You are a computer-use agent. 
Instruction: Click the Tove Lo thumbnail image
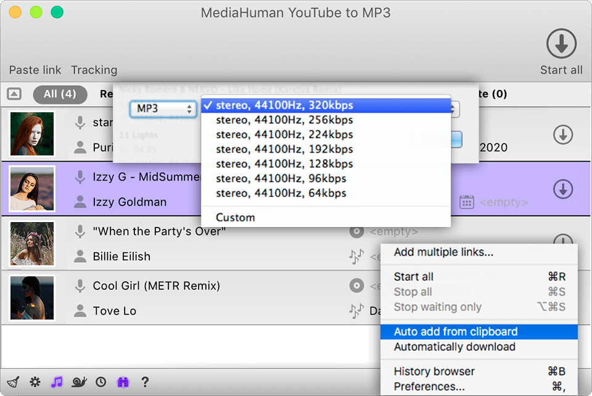coord(31,297)
